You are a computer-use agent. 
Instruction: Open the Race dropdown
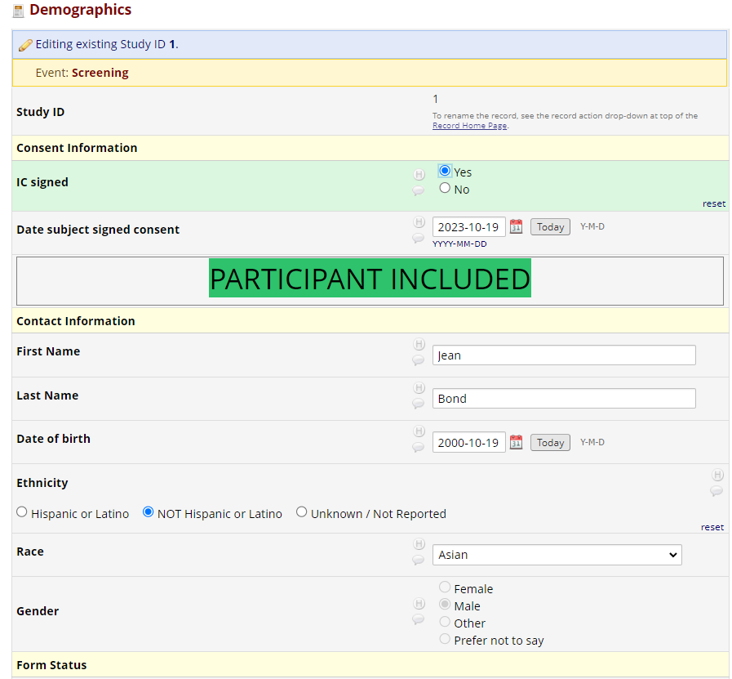tap(557, 555)
